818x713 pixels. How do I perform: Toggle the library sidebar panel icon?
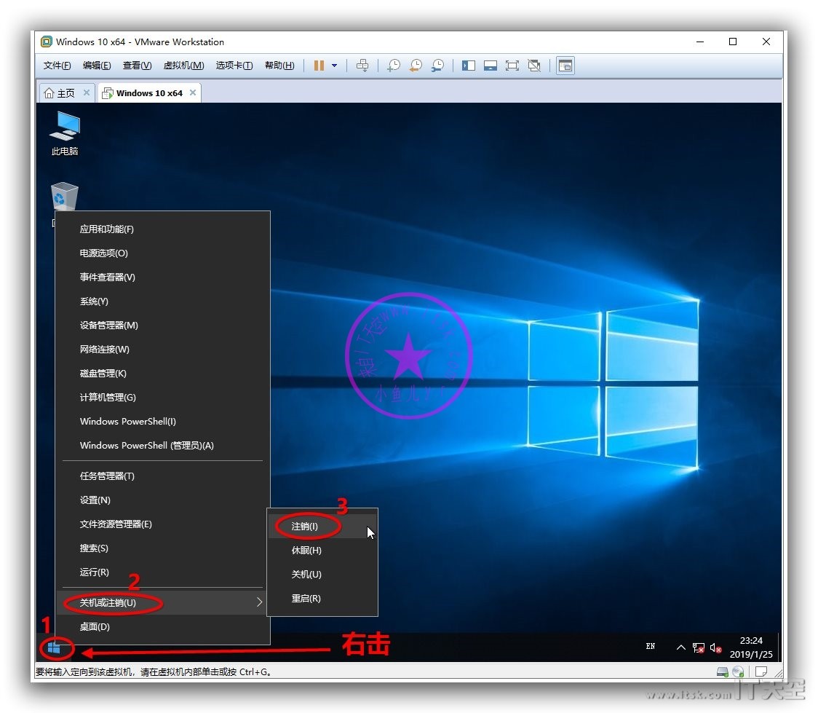[469, 66]
